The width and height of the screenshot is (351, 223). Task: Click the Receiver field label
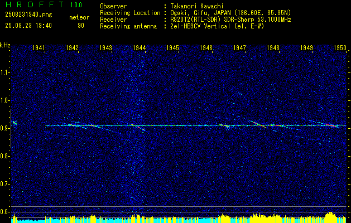[113, 20]
